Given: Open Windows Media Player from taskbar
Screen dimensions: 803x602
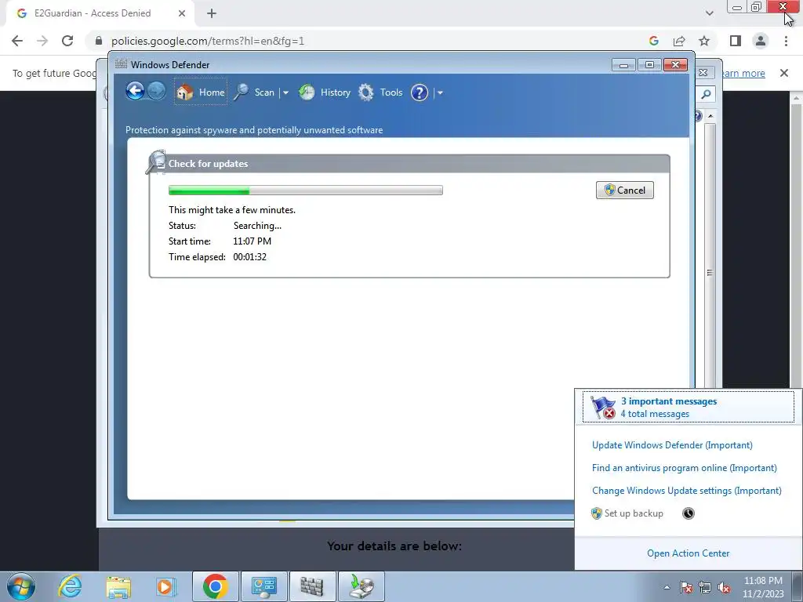Looking at the screenshot, I should pos(165,586).
